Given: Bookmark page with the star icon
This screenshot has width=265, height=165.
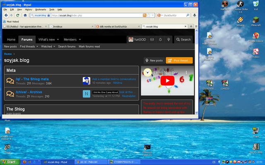Looking at the screenshot, I should tap(148, 15).
